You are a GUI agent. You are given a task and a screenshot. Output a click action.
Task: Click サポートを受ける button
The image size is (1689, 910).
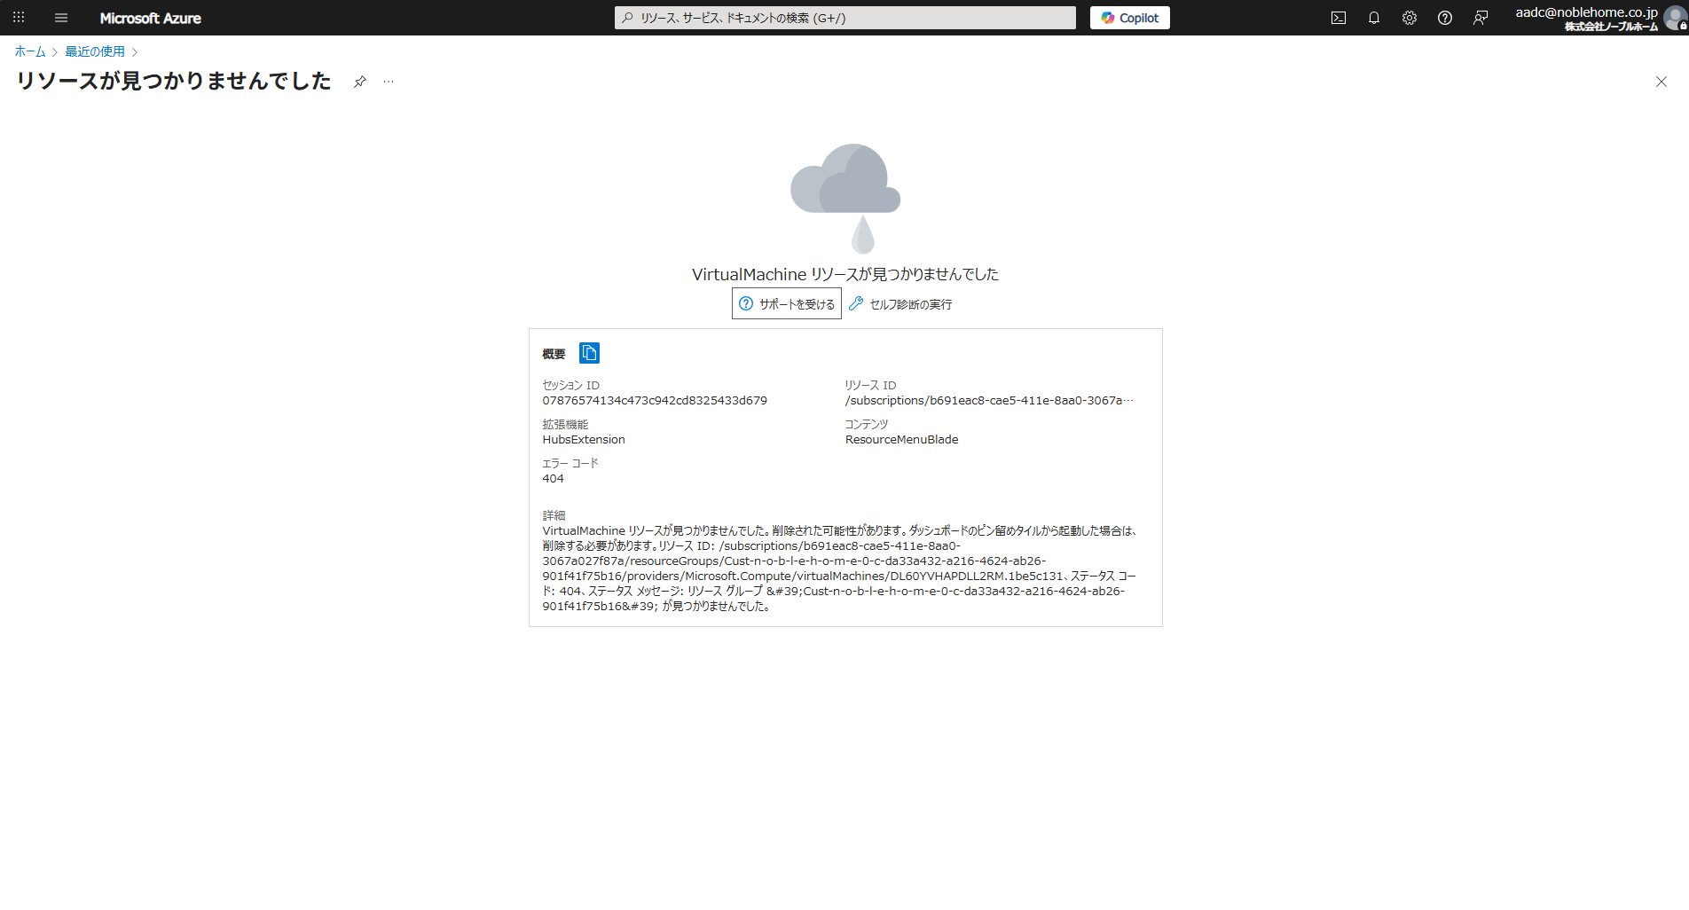pyautogui.click(x=787, y=303)
